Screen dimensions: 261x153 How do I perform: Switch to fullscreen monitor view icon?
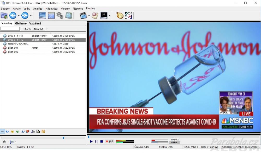pyautogui.click(x=43, y=16)
